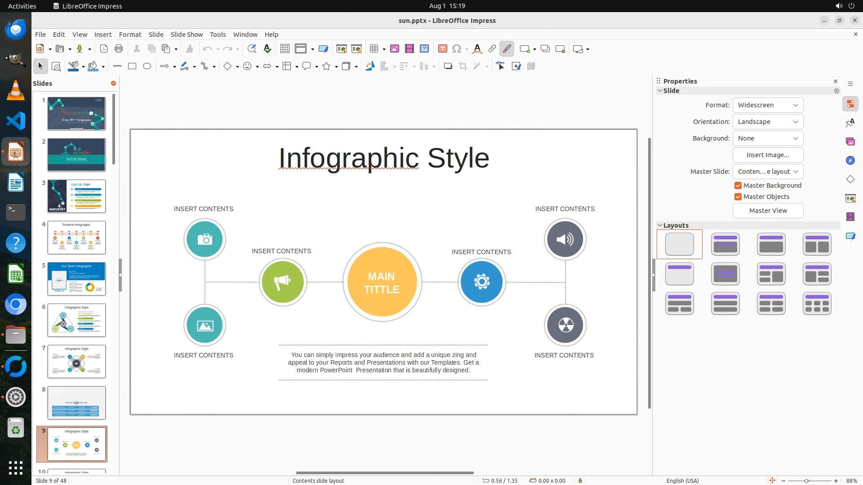Open the Slide Show menu
This screenshot has width=863, height=485.
[x=187, y=35]
